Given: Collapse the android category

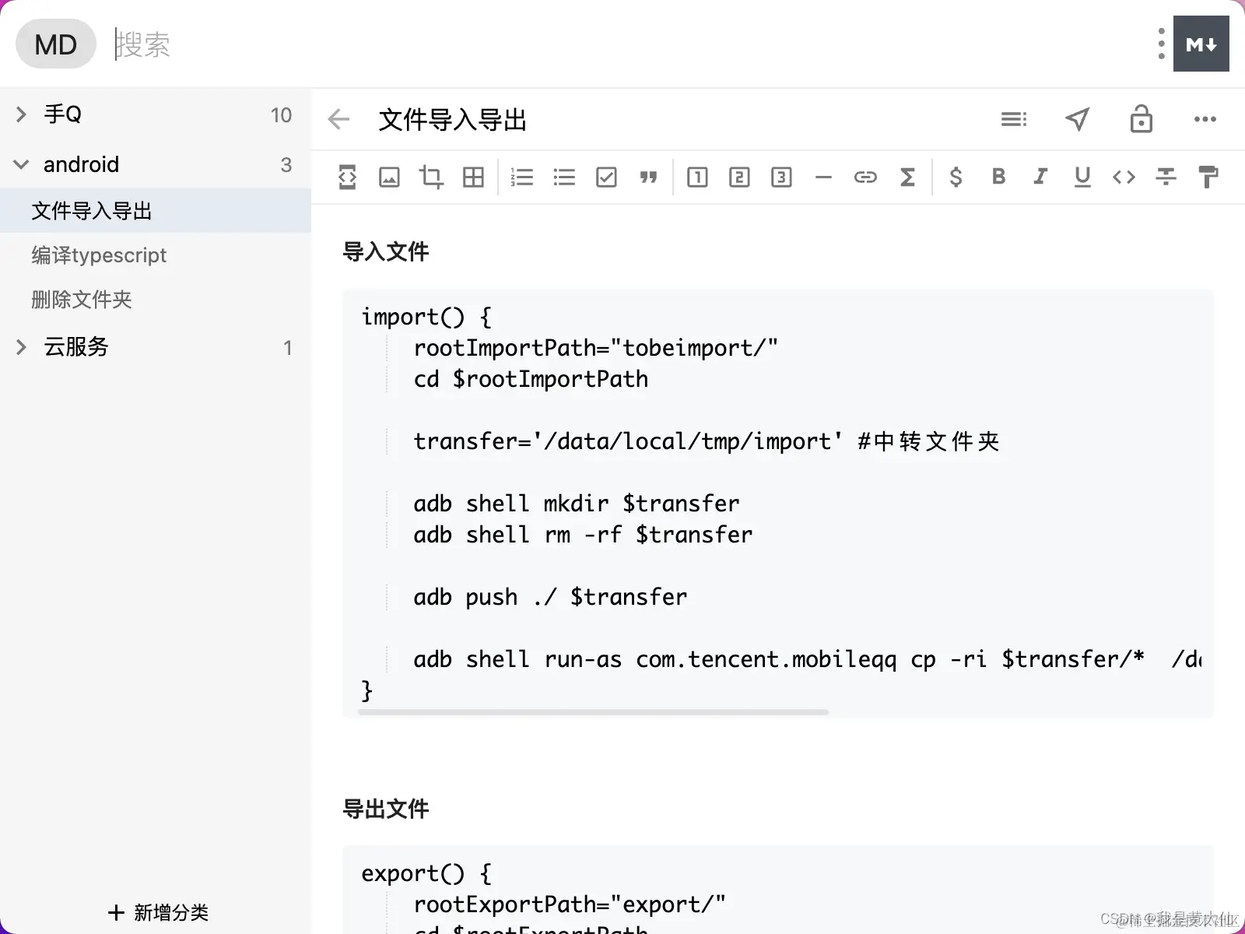Looking at the screenshot, I should [21, 164].
